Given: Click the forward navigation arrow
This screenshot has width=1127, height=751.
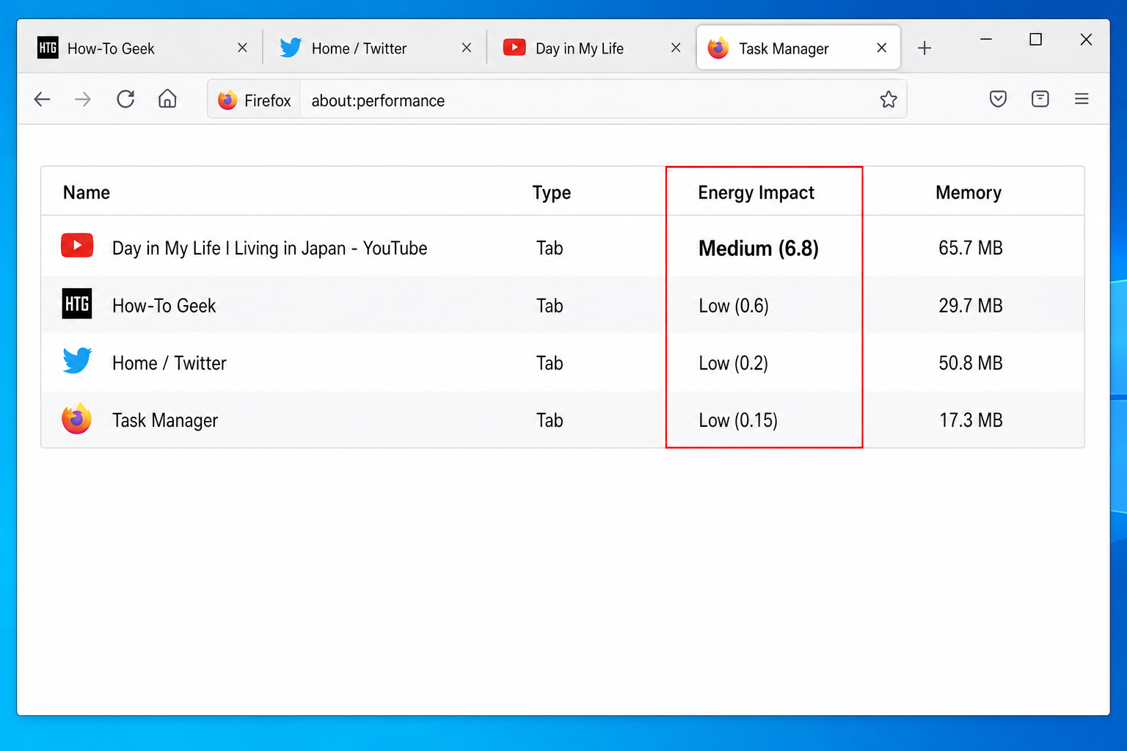Looking at the screenshot, I should pyautogui.click(x=83, y=99).
